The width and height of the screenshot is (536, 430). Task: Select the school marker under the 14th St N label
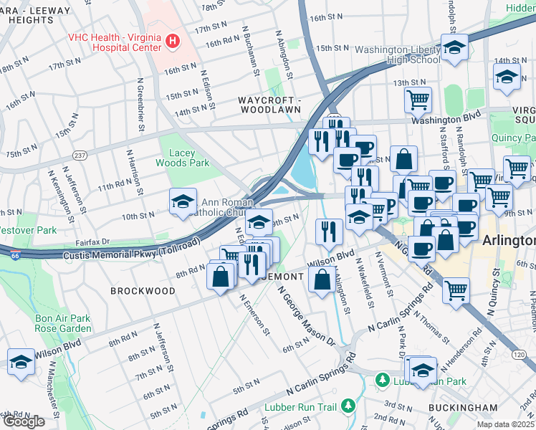coord(507,79)
